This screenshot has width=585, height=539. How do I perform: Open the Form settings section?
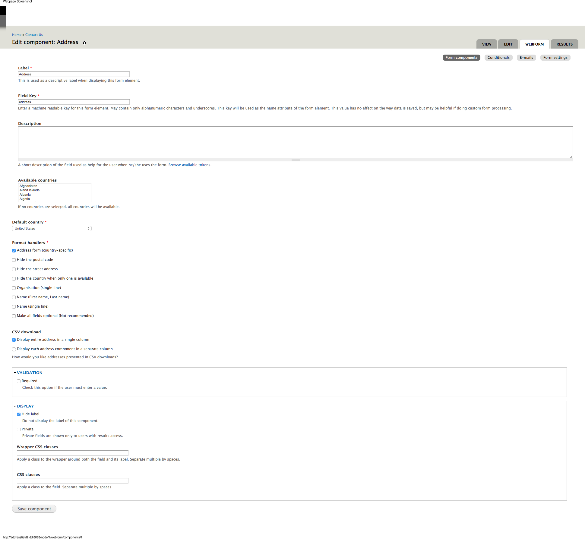point(555,57)
